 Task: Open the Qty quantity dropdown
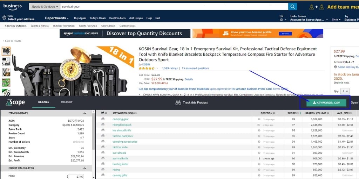[345, 91]
